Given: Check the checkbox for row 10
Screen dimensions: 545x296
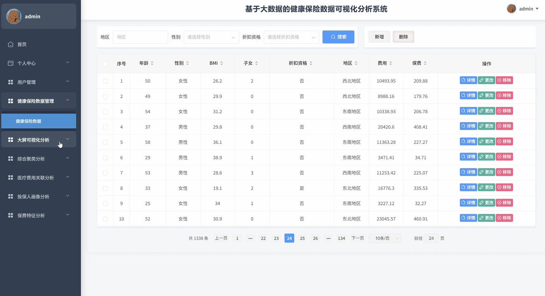Looking at the screenshot, I should tap(105, 219).
